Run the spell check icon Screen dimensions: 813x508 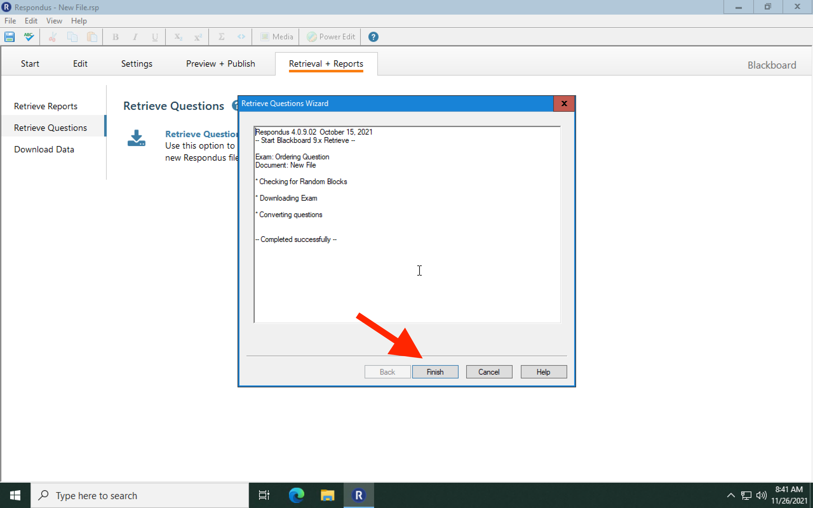(x=29, y=37)
